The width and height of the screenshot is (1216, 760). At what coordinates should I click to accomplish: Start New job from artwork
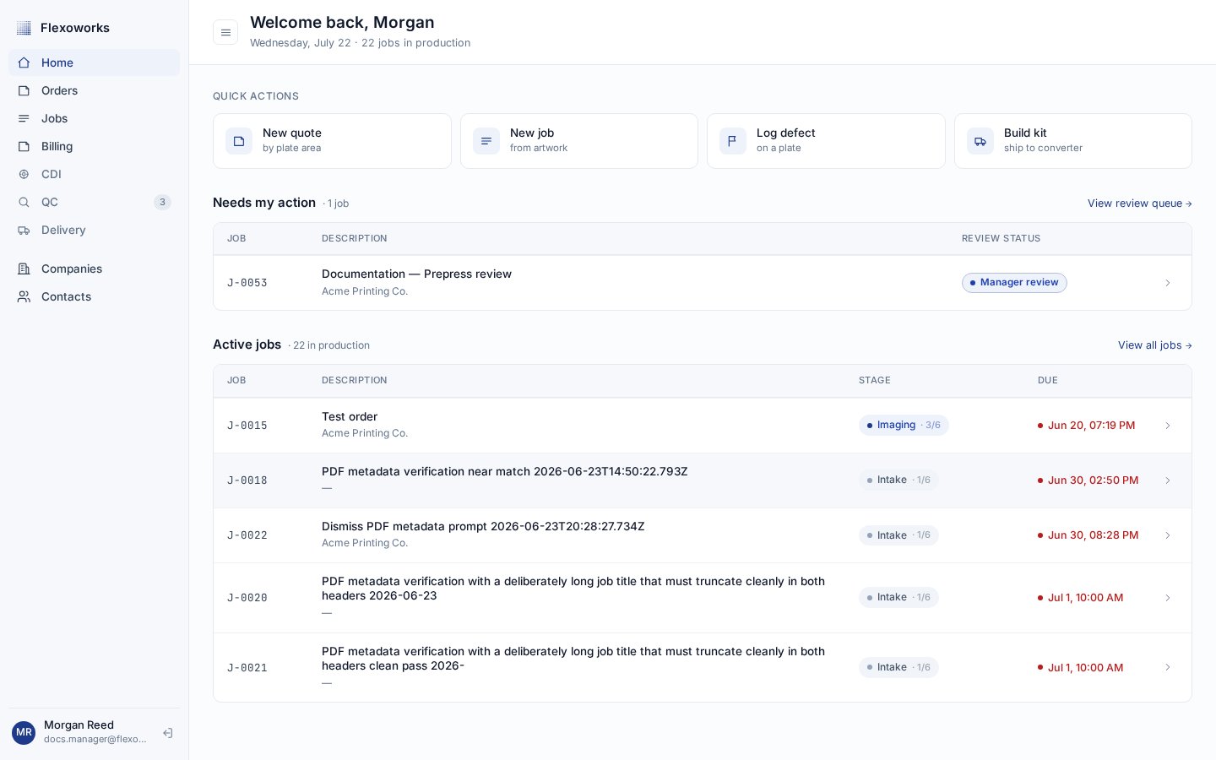click(x=579, y=141)
